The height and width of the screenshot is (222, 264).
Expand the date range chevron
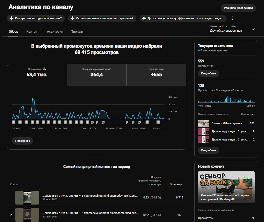[x=253, y=29]
